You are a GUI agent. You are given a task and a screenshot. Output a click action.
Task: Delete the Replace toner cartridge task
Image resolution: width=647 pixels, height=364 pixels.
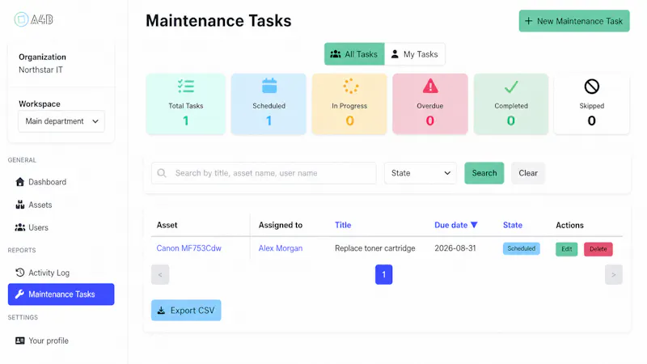pos(598,249)
